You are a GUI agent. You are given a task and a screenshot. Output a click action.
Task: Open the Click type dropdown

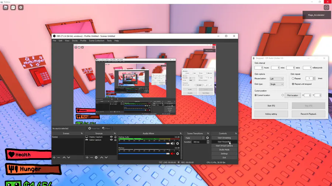pos(277,84)
